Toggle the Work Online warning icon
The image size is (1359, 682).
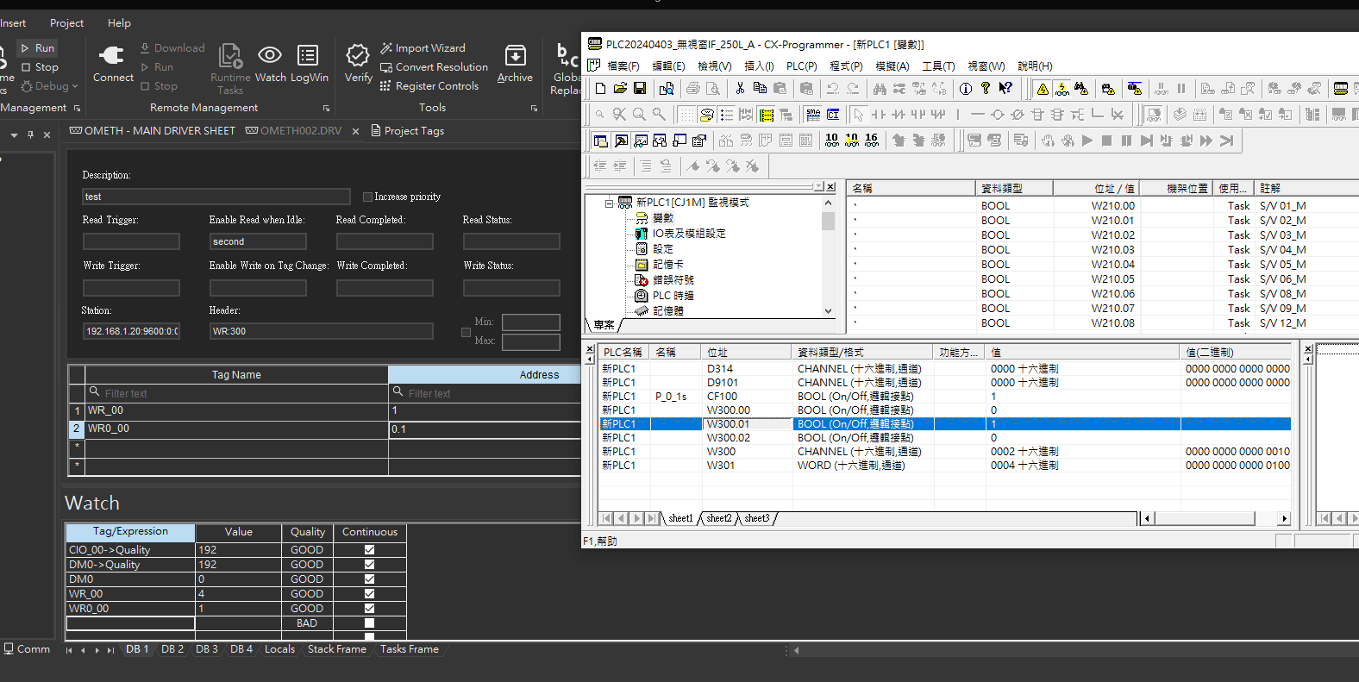1043,88
